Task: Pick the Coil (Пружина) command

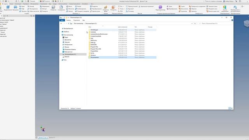Action: tap(23, 11)
